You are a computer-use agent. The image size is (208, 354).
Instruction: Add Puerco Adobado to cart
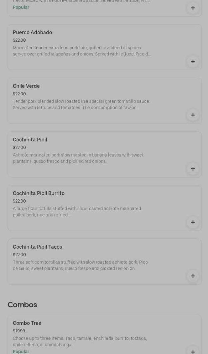(x=193, y=61)
